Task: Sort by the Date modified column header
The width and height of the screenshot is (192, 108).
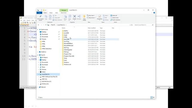Action: pos(91,28)
